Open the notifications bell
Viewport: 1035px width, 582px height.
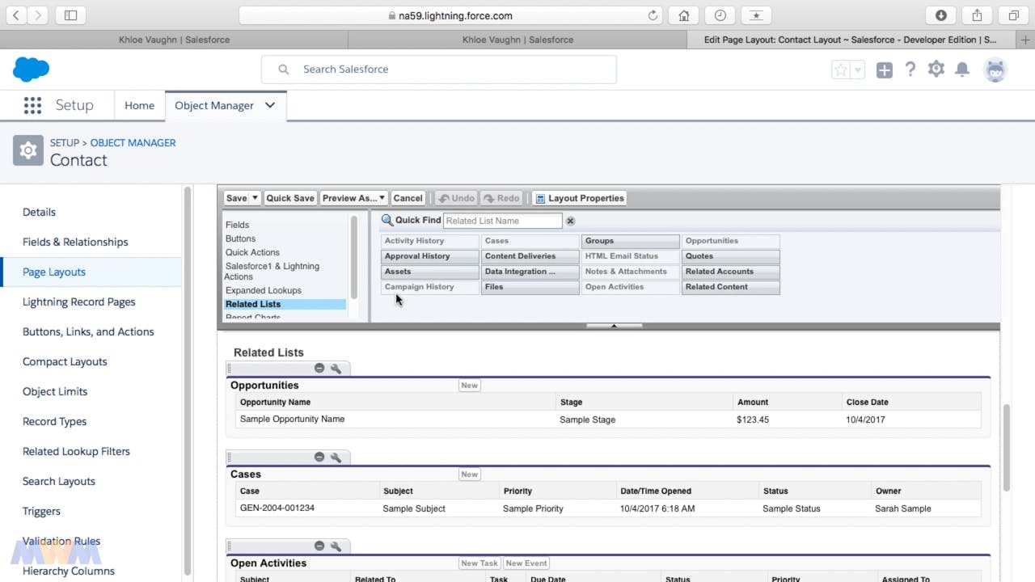click(961, 70)
